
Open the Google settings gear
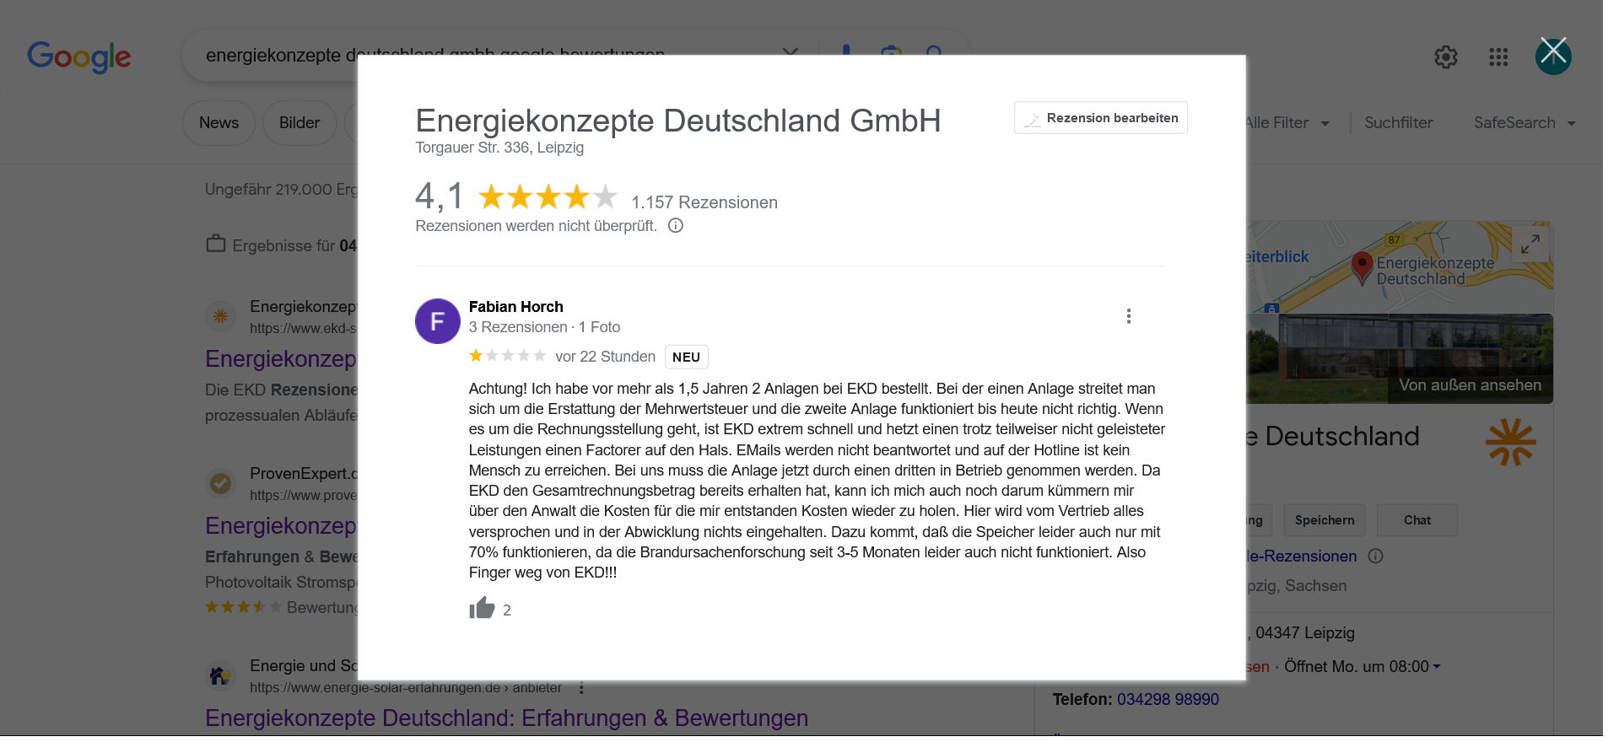[1445, 57]
